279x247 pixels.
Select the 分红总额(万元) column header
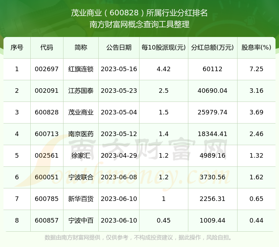pyautogui.click(x=212, y=47)
